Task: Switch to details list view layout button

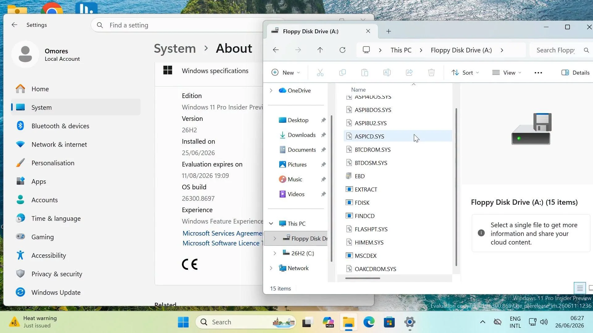Action: click(x=580, y=288)
